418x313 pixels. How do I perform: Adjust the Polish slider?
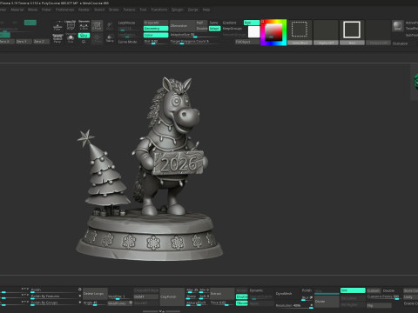(54, 290)
